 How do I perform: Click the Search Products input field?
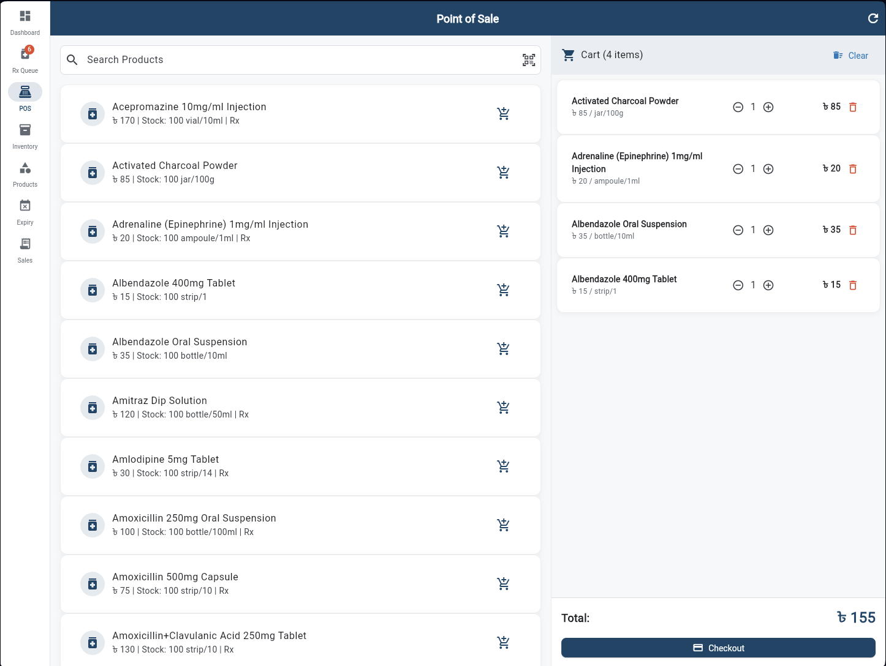245,59
